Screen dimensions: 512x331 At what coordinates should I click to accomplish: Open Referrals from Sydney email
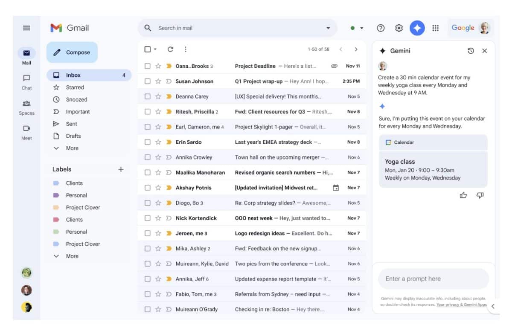pos(252,294)
